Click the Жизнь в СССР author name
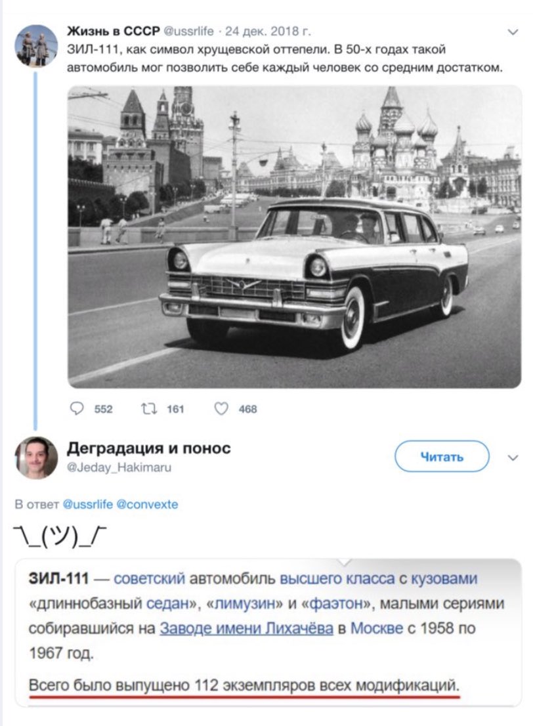The height and width of the screenshot is (726, 533). (x=113, y=31)
